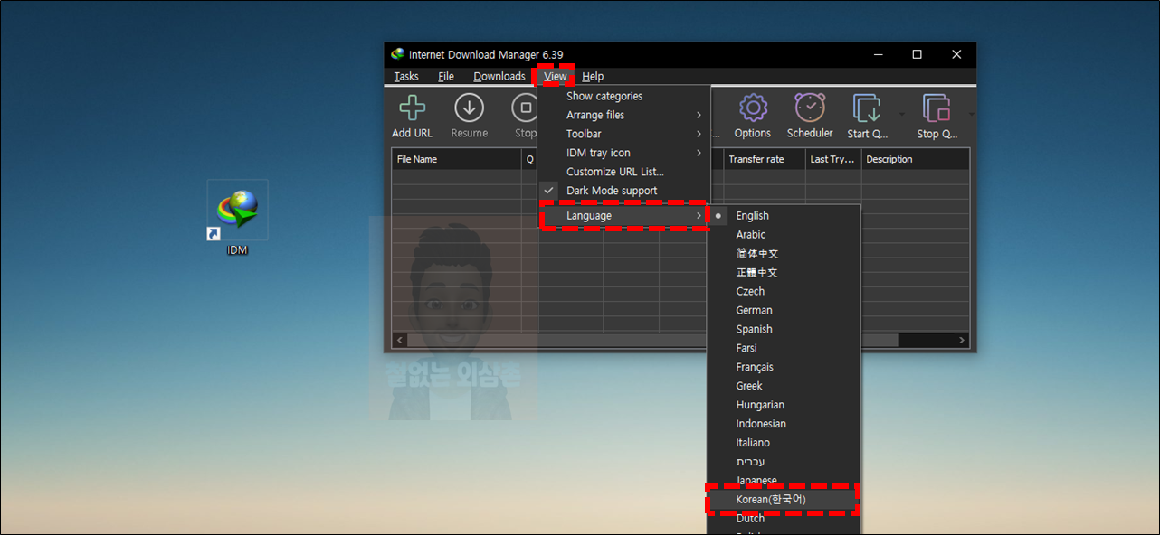The height and width of the screenshot is (535, 1160).
Task: Sort by Last Try column header
Action: tap(833, 159)
